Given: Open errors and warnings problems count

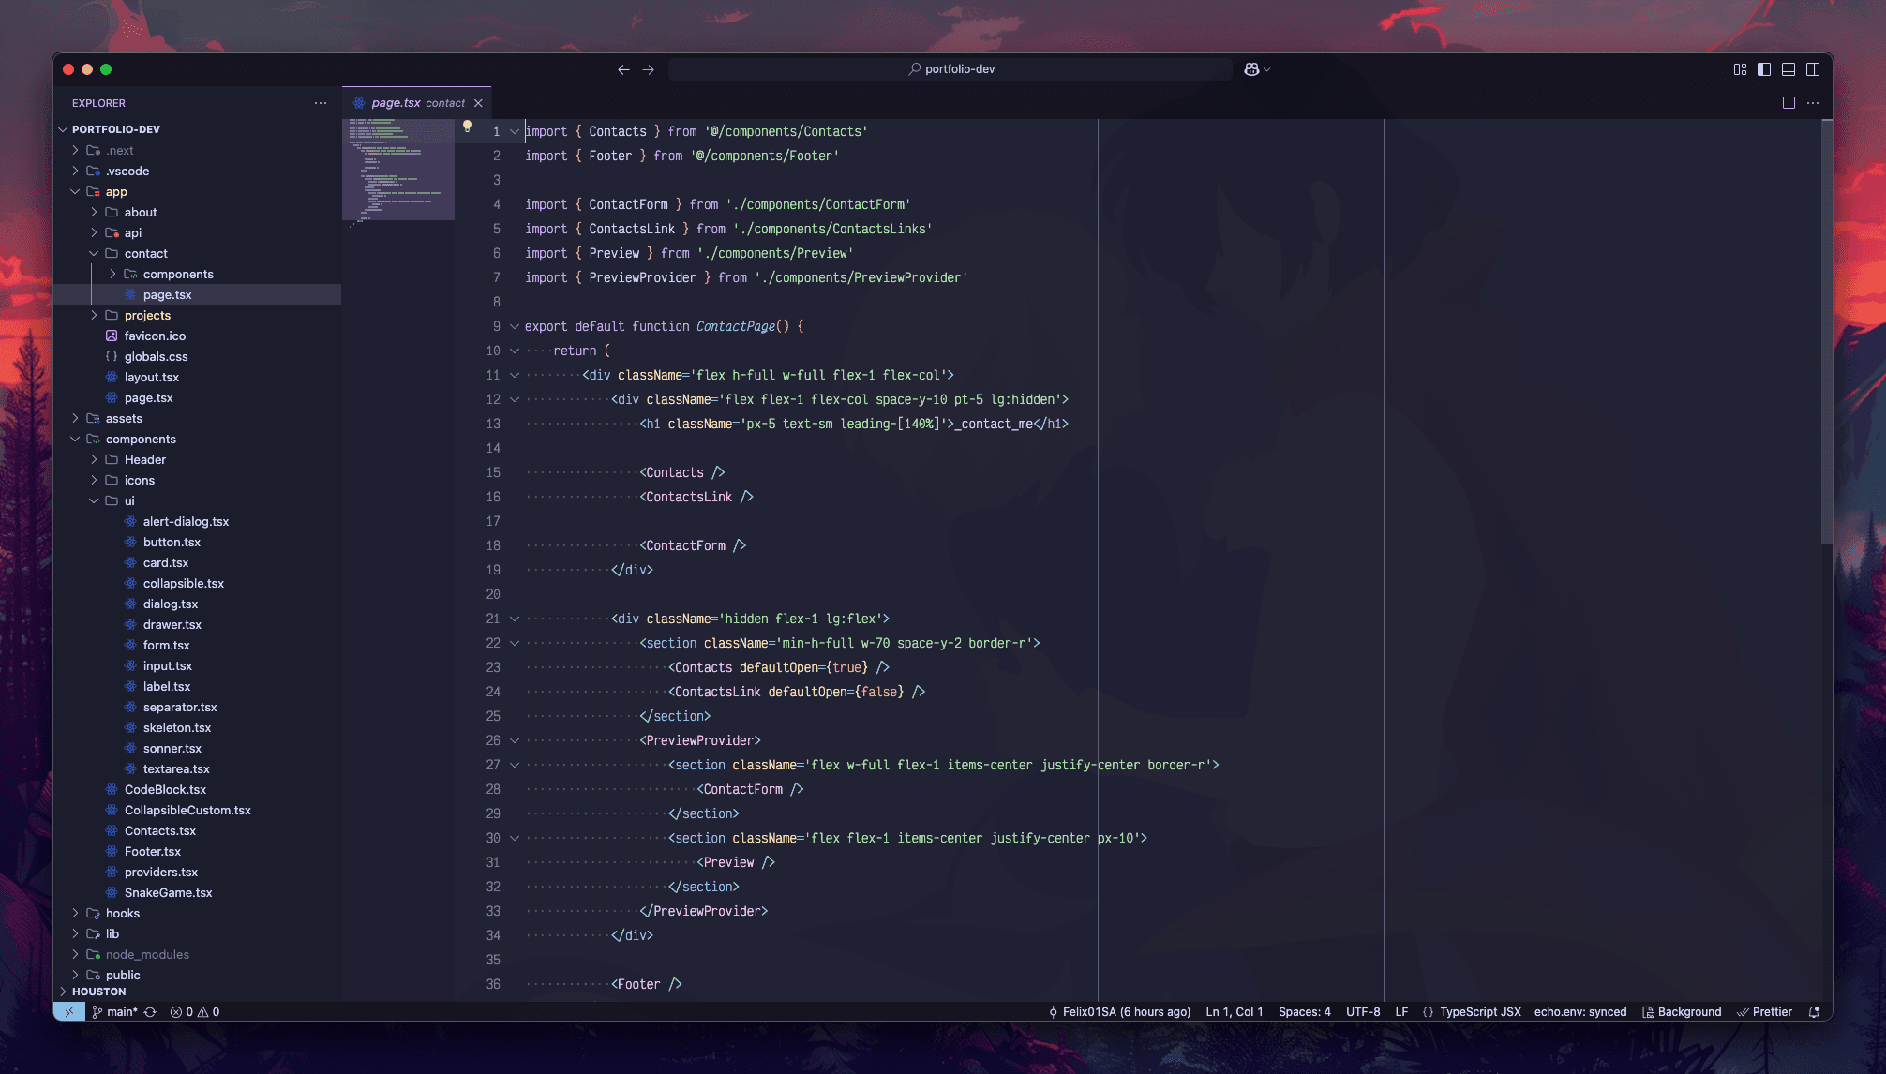Looking at the screenshot, I should pos(195,1012).
